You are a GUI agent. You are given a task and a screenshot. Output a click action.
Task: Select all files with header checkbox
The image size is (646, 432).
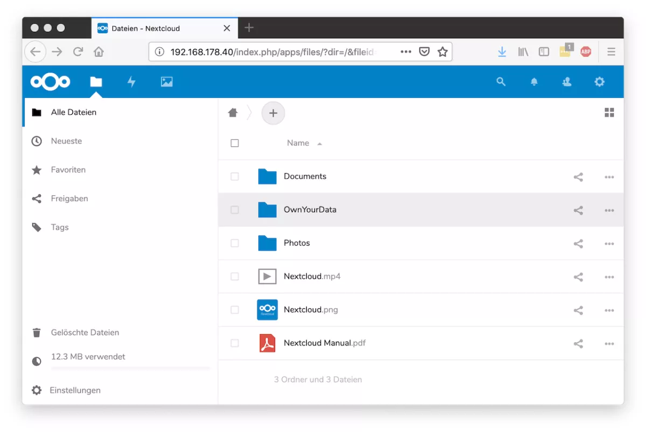(235, 143)
